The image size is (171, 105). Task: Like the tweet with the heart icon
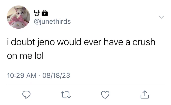[105, 95]
